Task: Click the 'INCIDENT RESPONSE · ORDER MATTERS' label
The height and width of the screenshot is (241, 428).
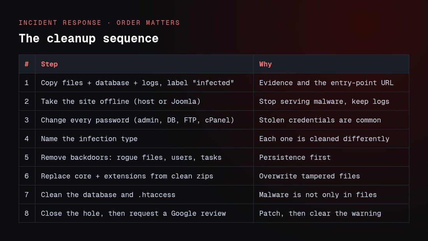Action: pyautogui.click(x=99, y=23)
